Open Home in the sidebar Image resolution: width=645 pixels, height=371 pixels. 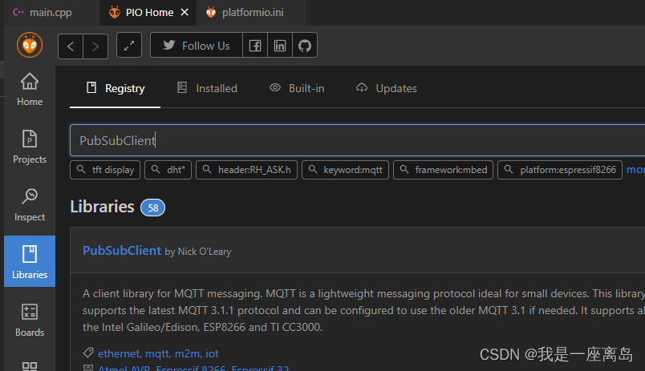pos(30,89)
